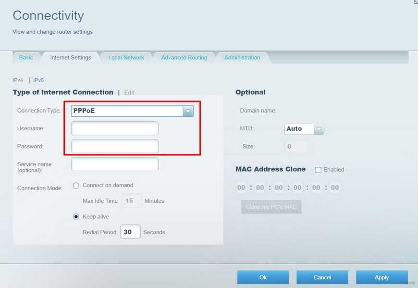
Task: Open the MTU Auto dropdown
Action: click(x=319, y=129)
